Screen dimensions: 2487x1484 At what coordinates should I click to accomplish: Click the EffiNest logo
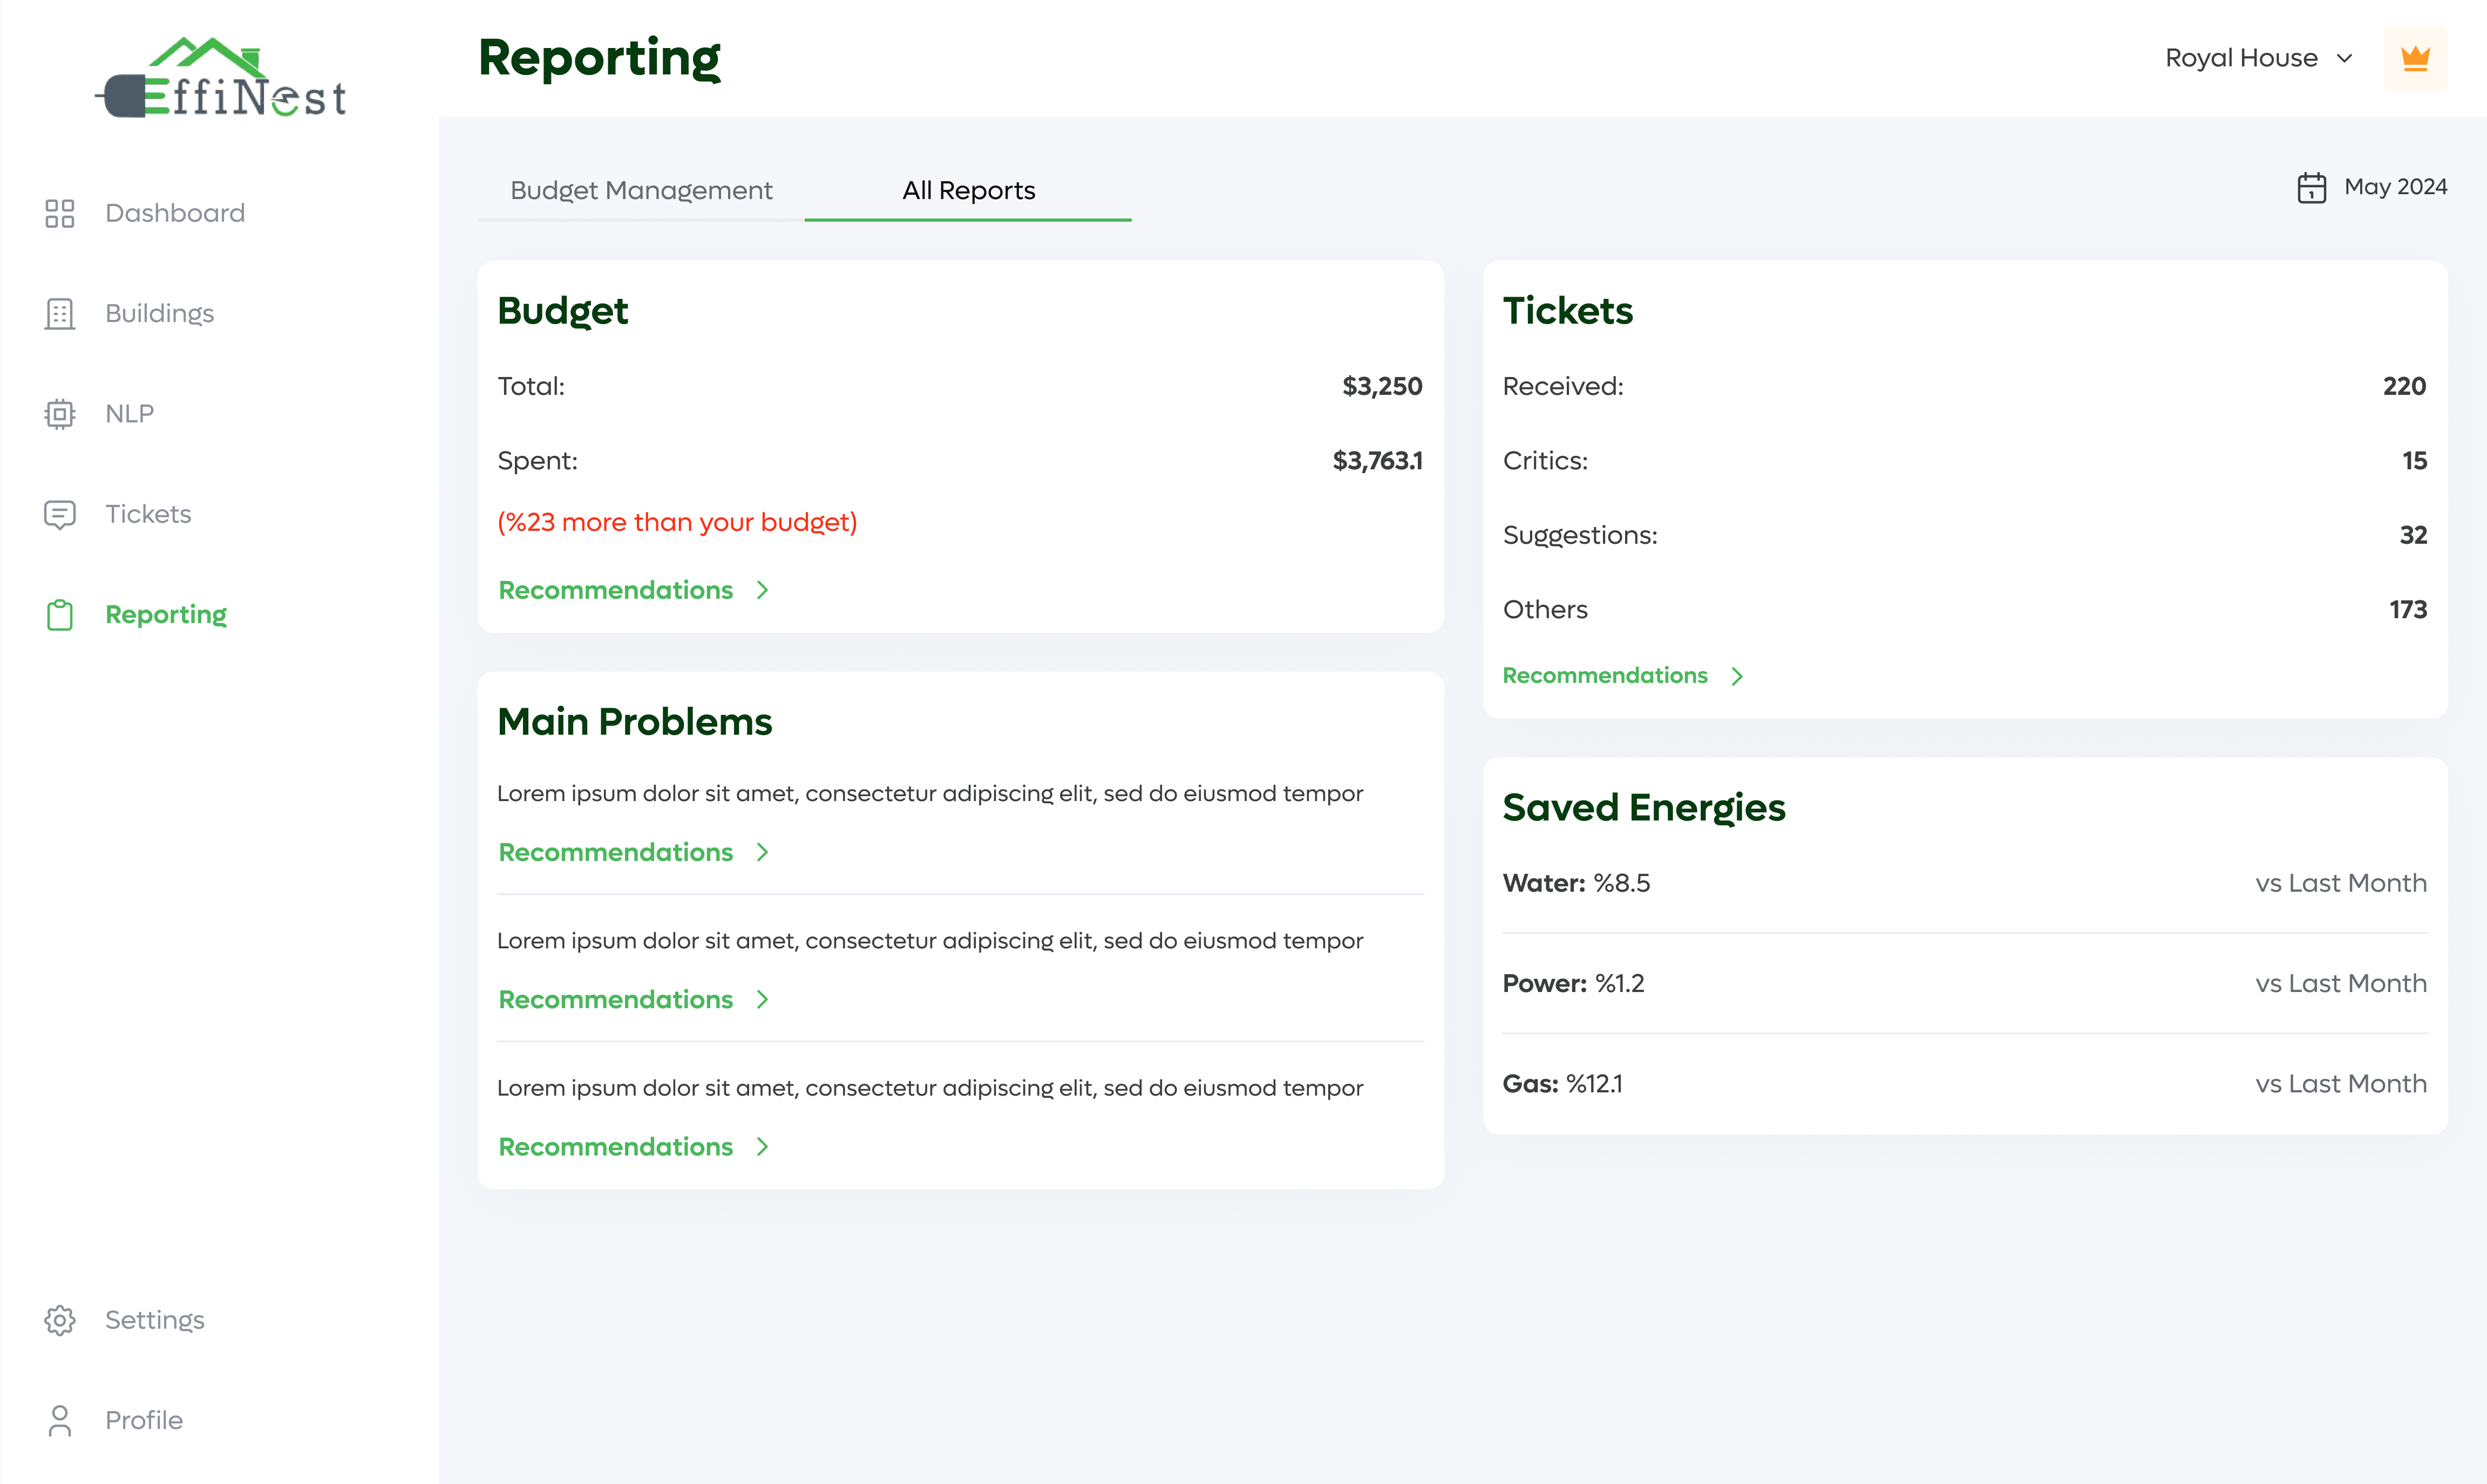[222, 78]
